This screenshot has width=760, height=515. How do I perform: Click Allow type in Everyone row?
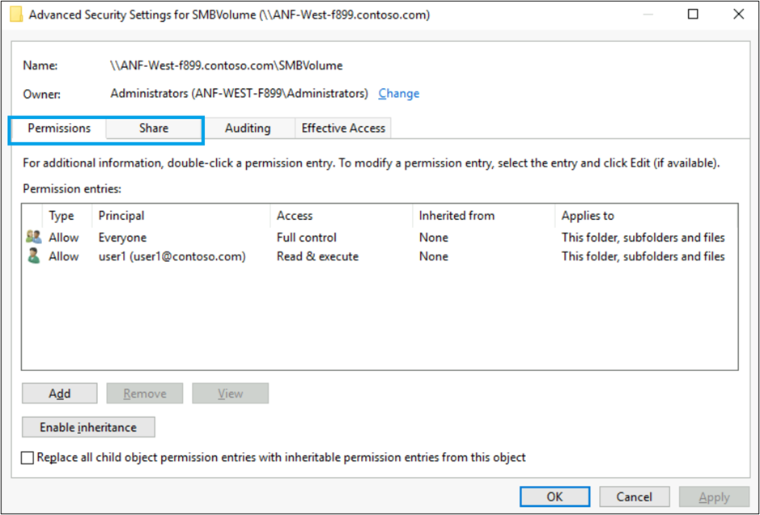pos(63,238)
